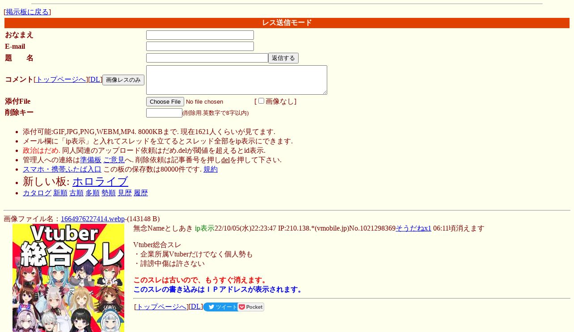Open the 規約 terms link
The image size is (574, 332).
pos(211,169)
